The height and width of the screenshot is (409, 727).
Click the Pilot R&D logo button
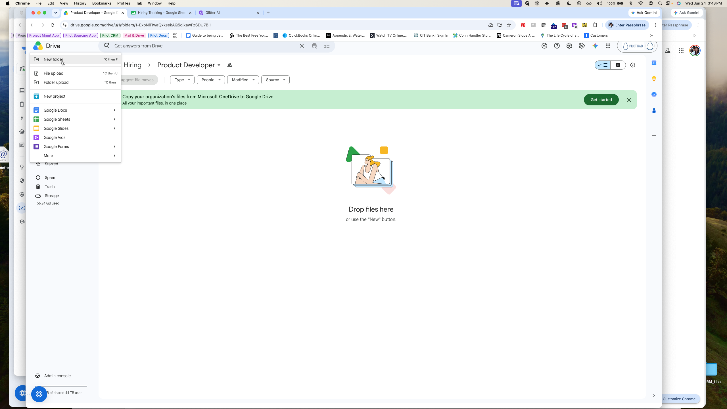click(637, 46)
